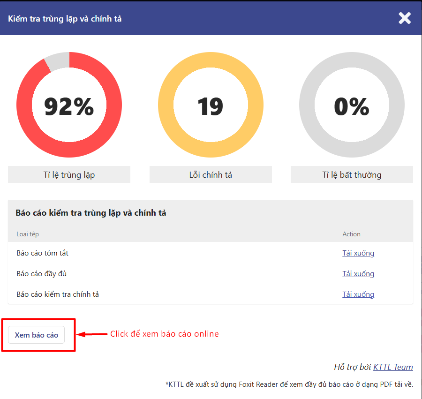Select the "Báo cáo tóm tắt" row name
Screen dimensions: 422x399
42,253
